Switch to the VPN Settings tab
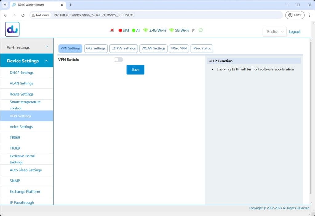The image size is (315, 216). pyautogui.click(x=70, y=48)
